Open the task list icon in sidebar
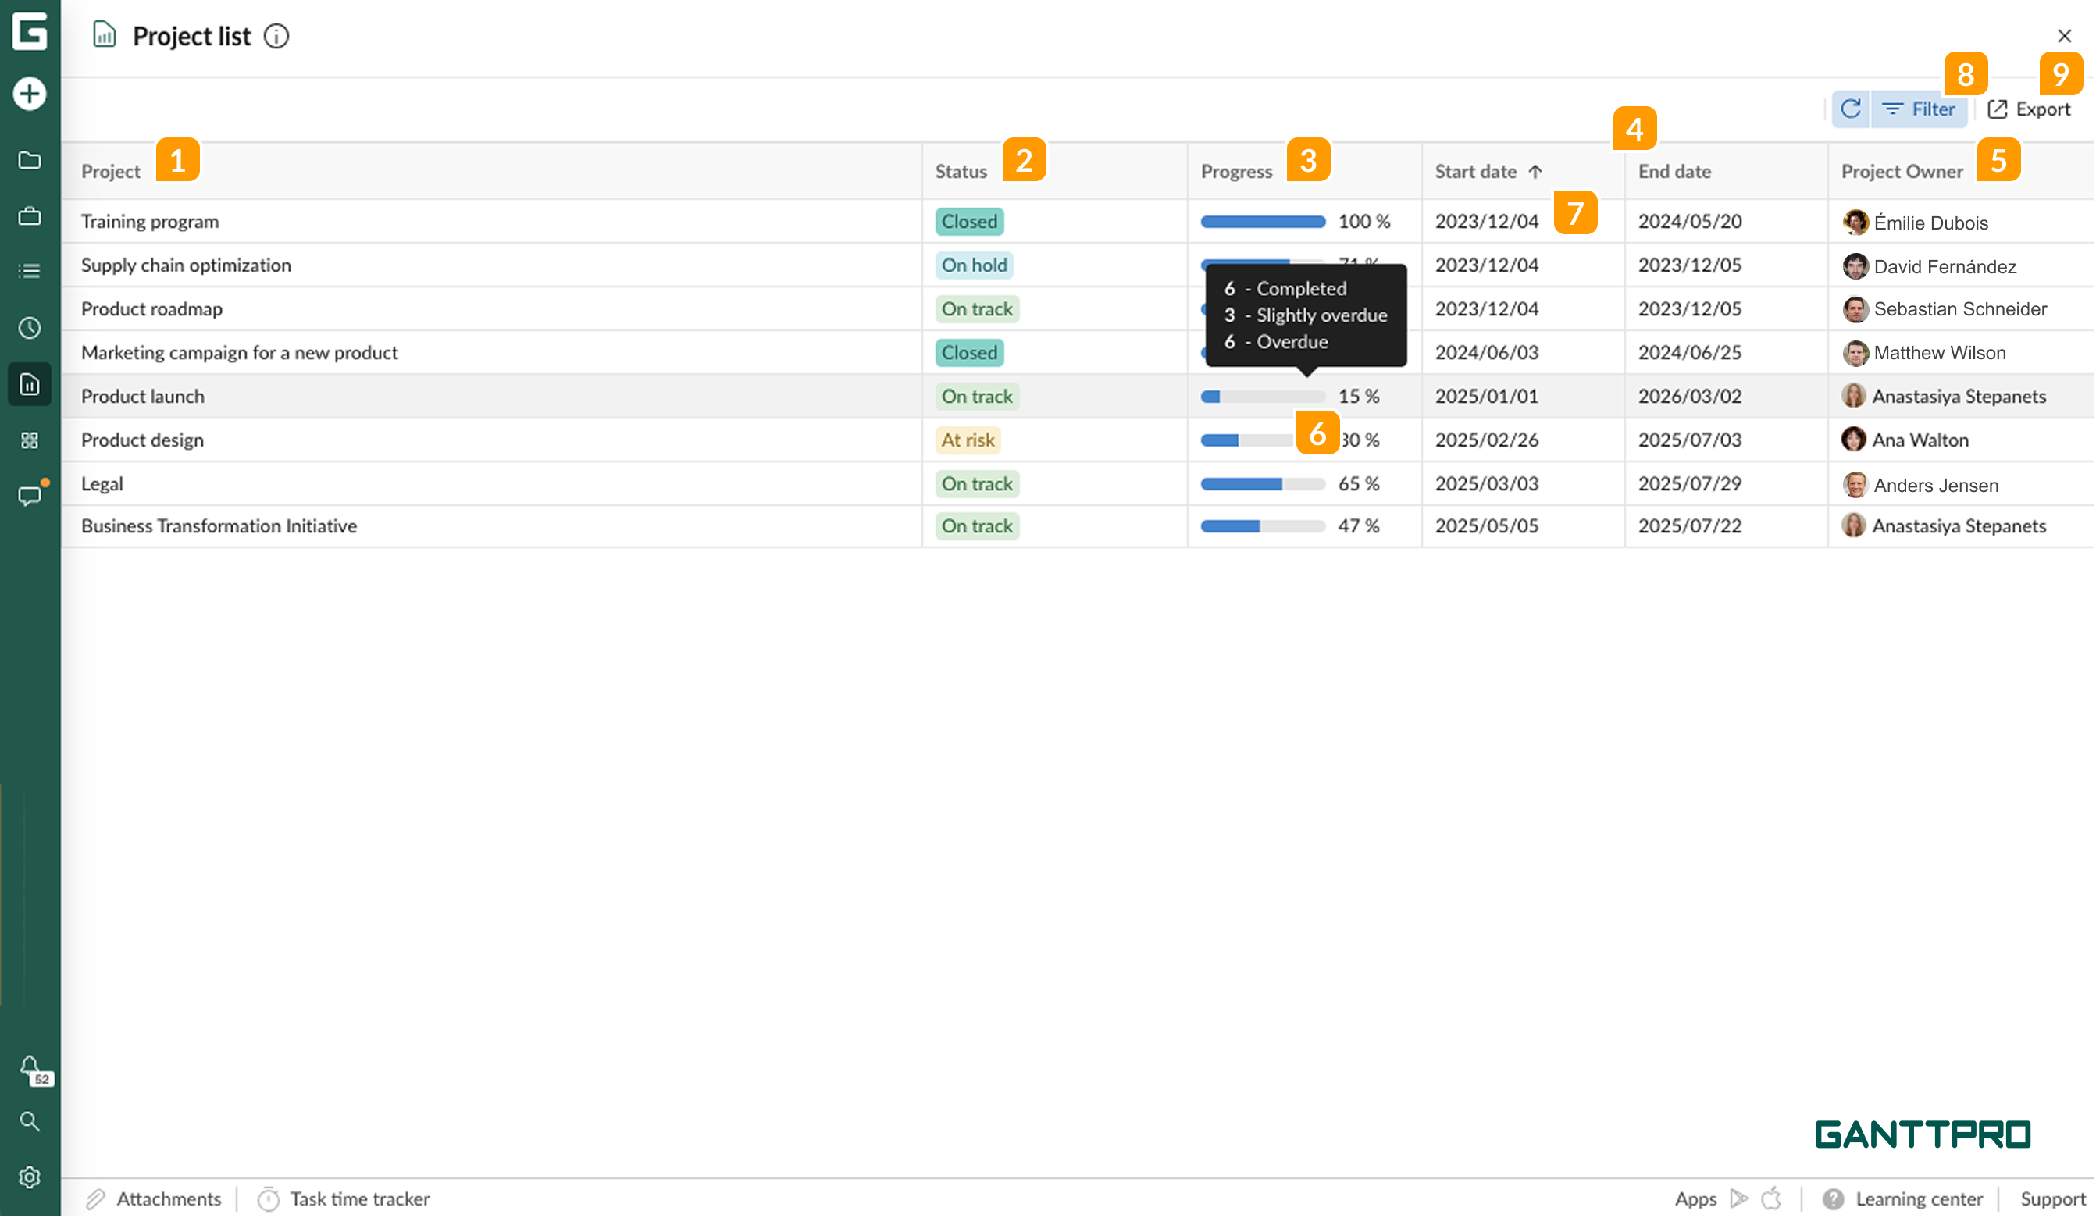Image resolution: width=2096 pixels, height=1218 pixels. pos(30,271)
